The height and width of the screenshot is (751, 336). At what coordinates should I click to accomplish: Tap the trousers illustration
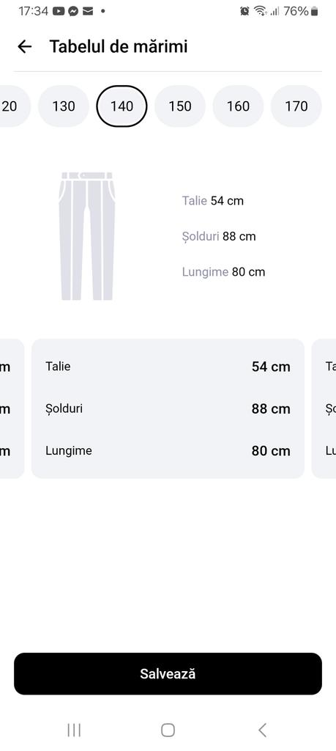point(87,236)
